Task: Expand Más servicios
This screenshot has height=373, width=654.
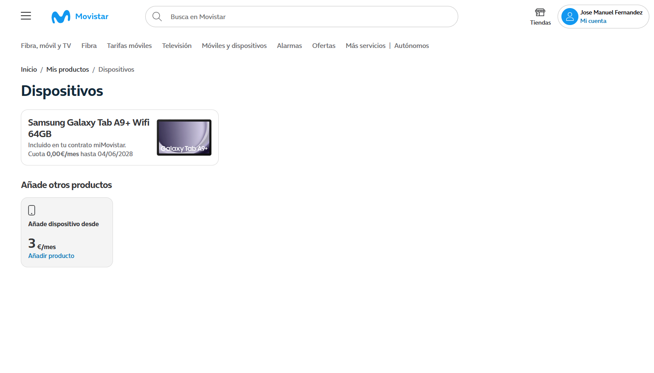Action: 365,45
